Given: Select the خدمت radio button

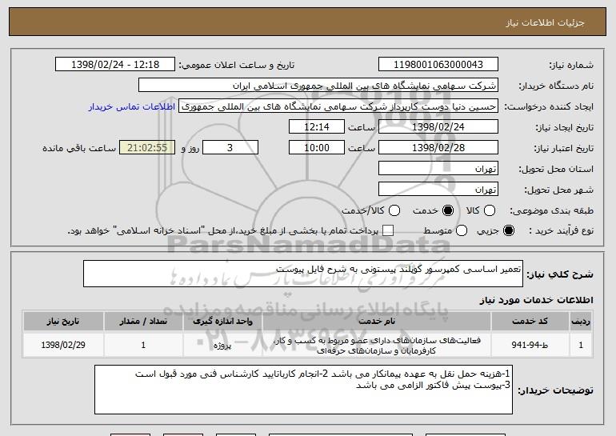Looking at the screenshot, I should pyautogui.click(x=447, y=210).
